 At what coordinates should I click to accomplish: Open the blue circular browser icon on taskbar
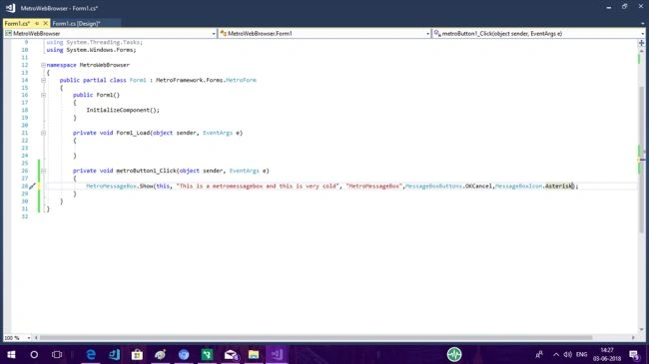pos(184,354)
